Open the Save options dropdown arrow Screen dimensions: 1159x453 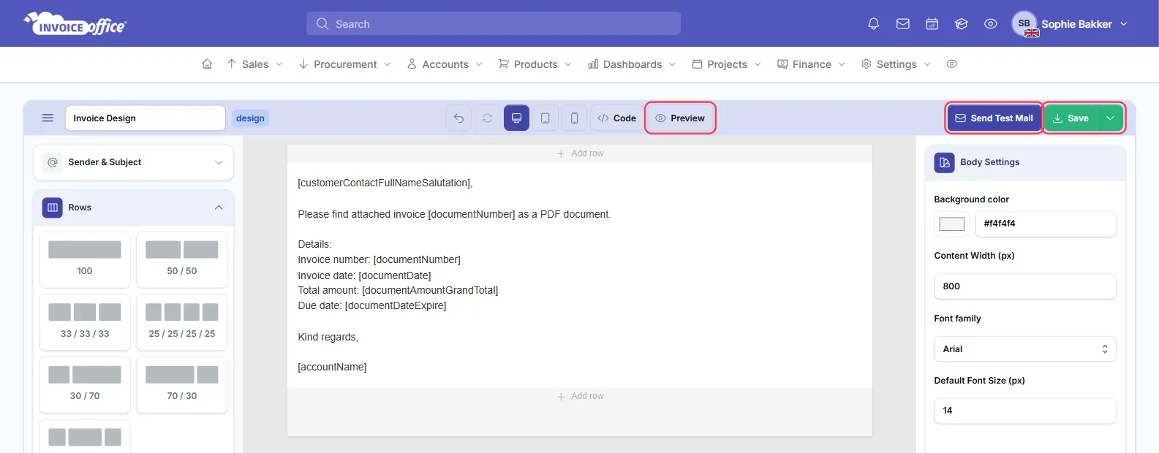click(x=1110, y=118)
